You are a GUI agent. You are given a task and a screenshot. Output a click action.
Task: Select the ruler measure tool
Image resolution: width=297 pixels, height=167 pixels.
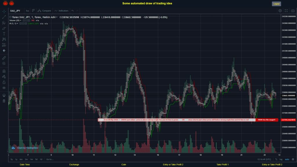[4, 58]
